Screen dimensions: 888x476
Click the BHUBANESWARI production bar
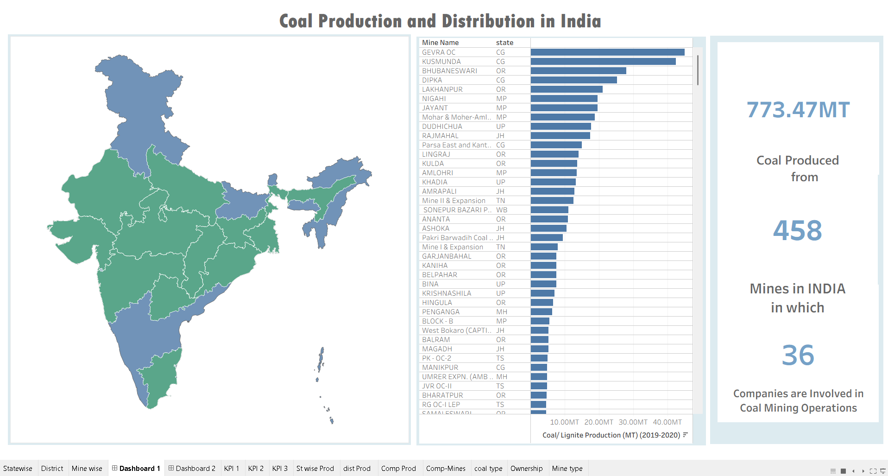(579, 71)
